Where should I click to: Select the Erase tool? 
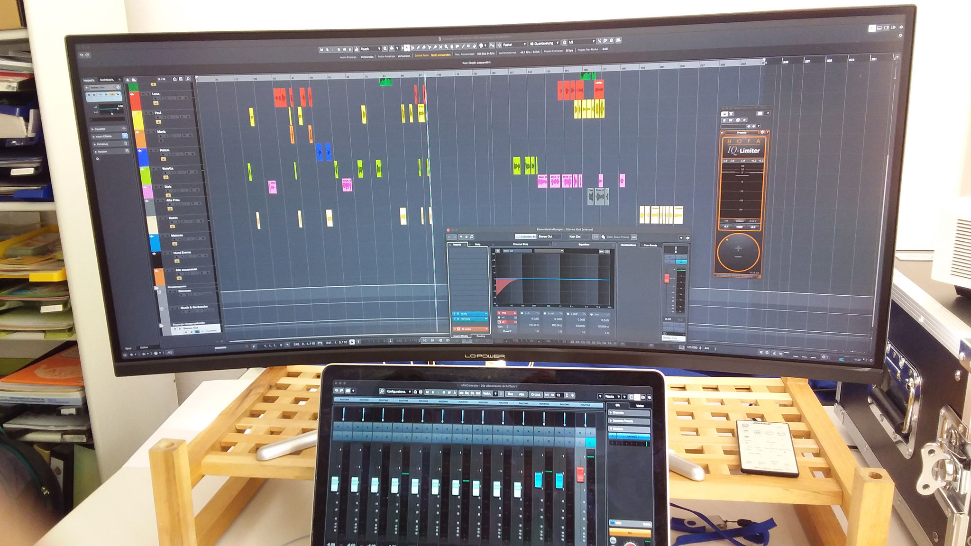pos(424,47)
